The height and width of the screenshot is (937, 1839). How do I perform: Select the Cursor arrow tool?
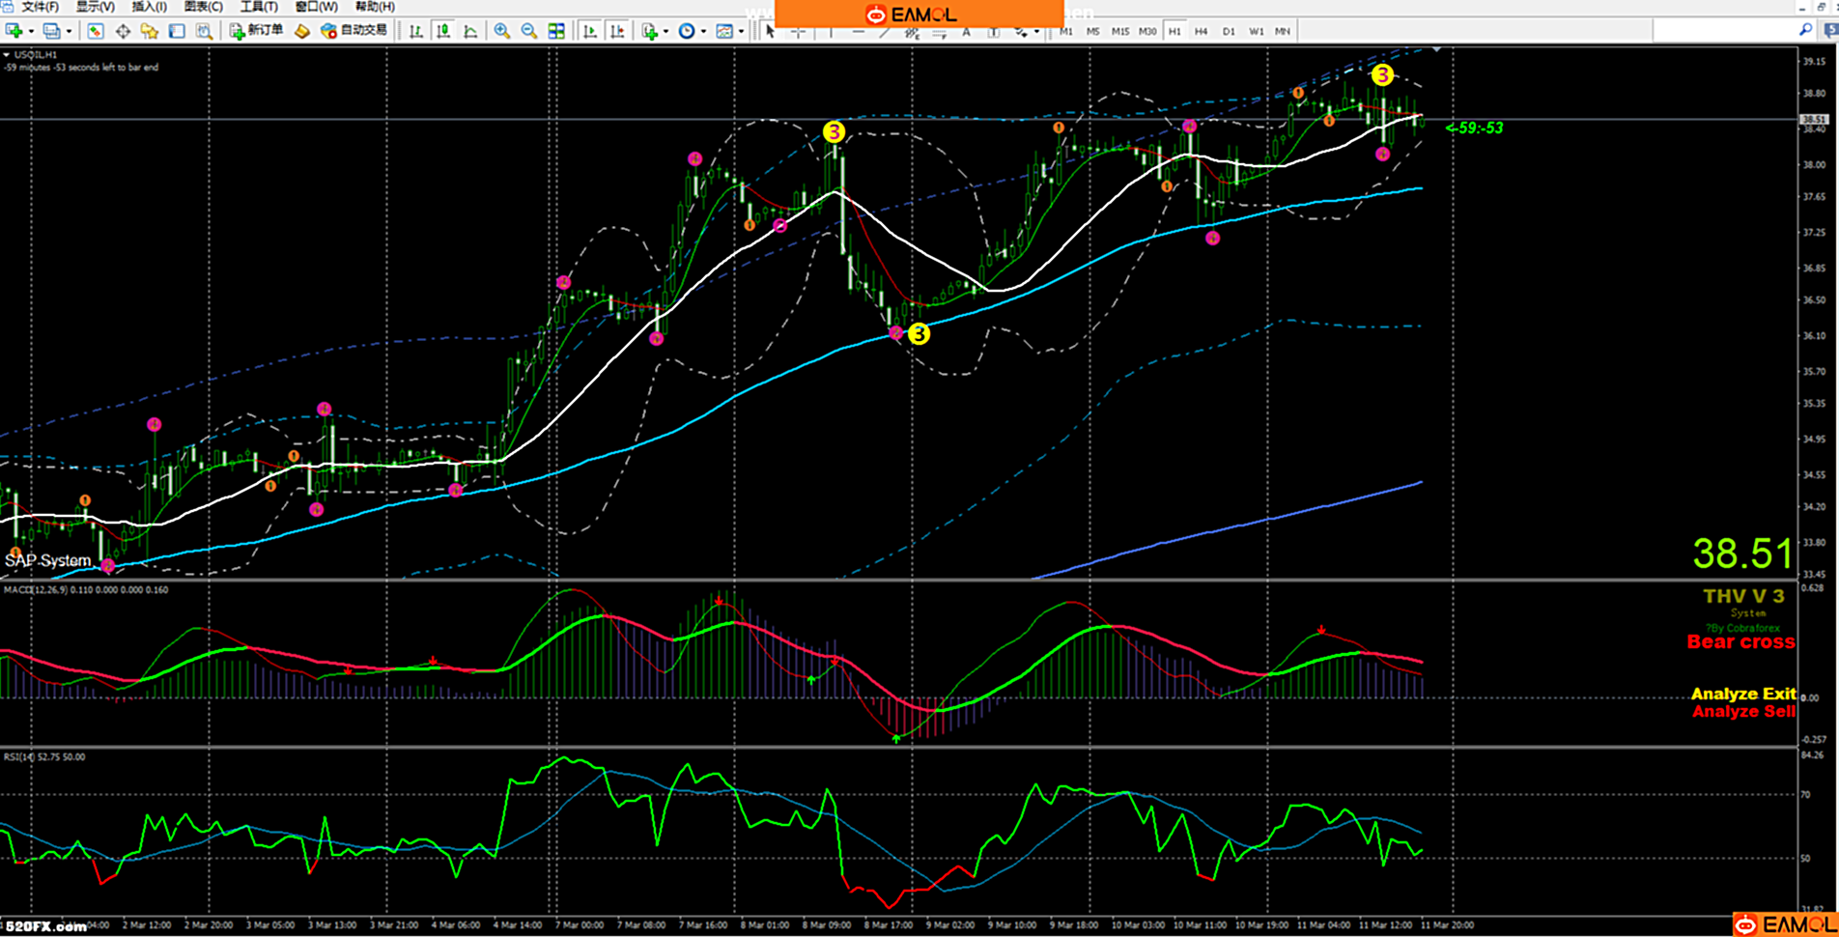[x=770, y=31]
